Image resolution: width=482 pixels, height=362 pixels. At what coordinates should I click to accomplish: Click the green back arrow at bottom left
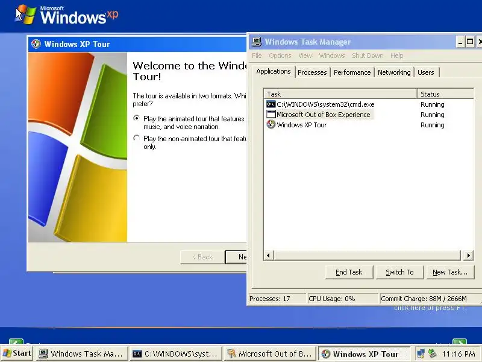pyautogui.click(x=16, y=341)
